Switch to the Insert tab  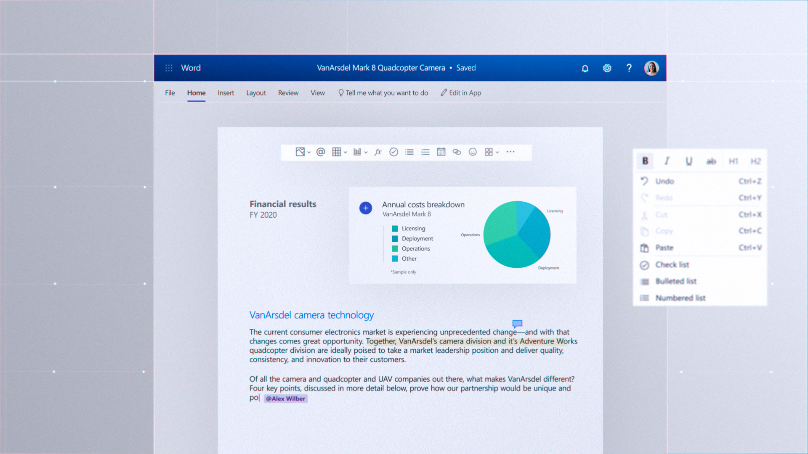[x=226, y=93]
